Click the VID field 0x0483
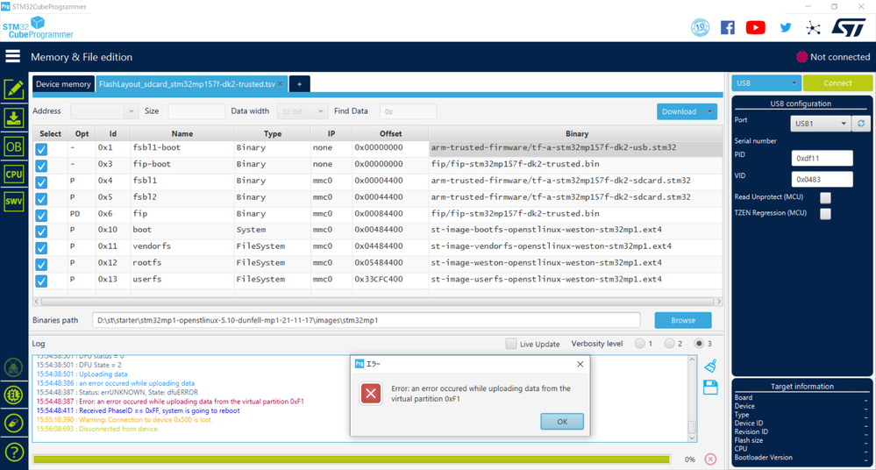The width and height of the screenshot is (876, 470). pos(822,180)
